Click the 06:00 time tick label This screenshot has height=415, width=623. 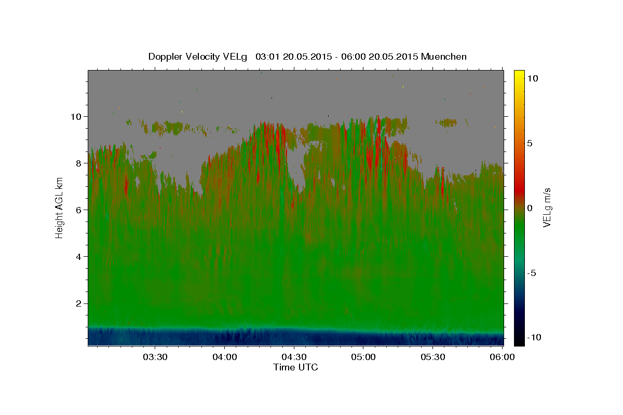(x=502, y=357)
